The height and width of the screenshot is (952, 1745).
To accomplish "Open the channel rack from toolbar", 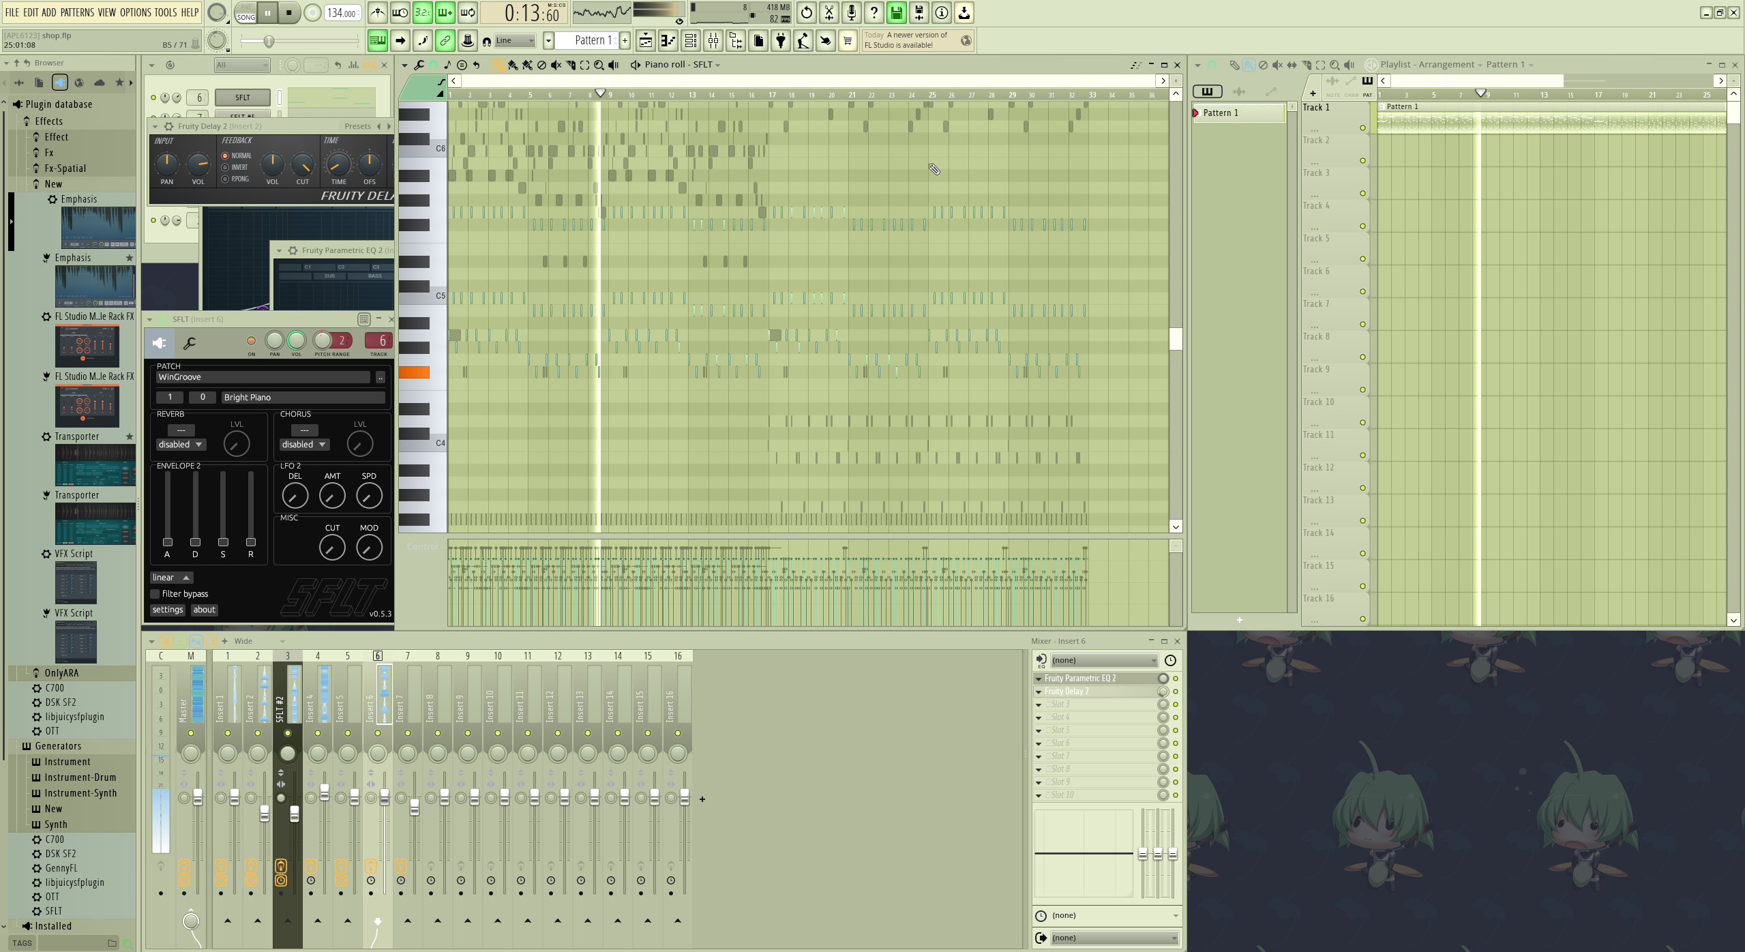I will [x=690, y=41].
